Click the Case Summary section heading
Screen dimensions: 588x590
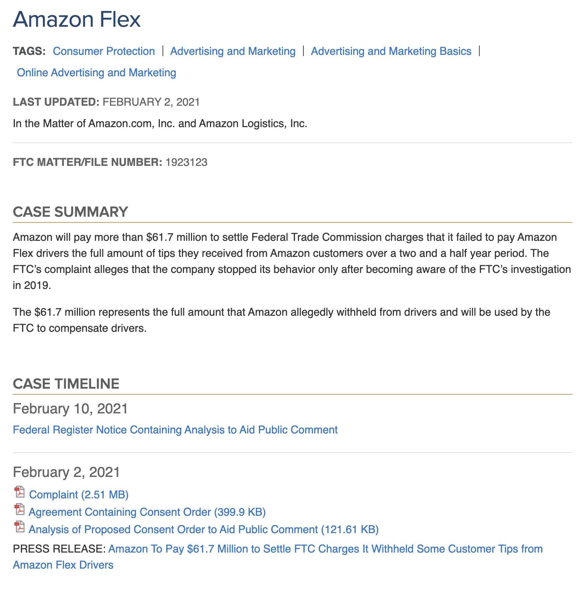70,212
